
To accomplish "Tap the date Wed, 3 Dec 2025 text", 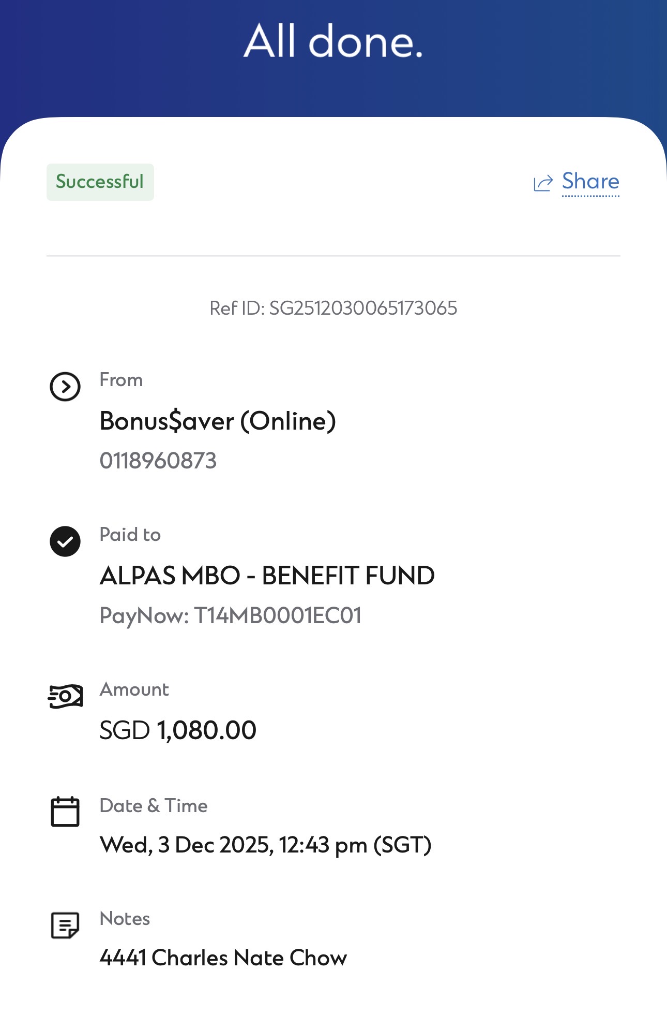I will coord(187,845).
